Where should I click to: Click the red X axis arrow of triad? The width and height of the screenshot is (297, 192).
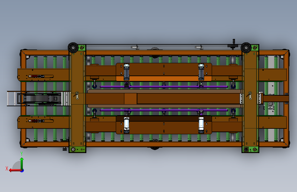(15, 170)
